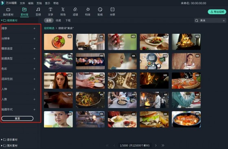Open the 分屏 split screen panel
The image size is (228, 149).
pyautogui.click(x=112, y=12)
